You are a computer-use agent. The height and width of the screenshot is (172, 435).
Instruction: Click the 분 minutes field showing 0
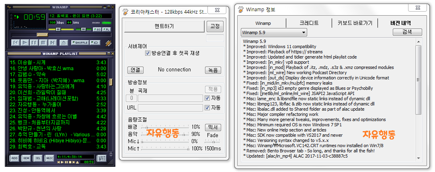(x=131, y=98)
